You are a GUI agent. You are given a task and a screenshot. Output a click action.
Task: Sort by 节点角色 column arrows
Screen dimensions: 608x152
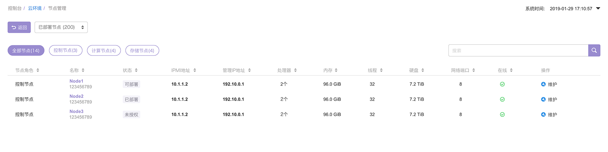point(38,70)
